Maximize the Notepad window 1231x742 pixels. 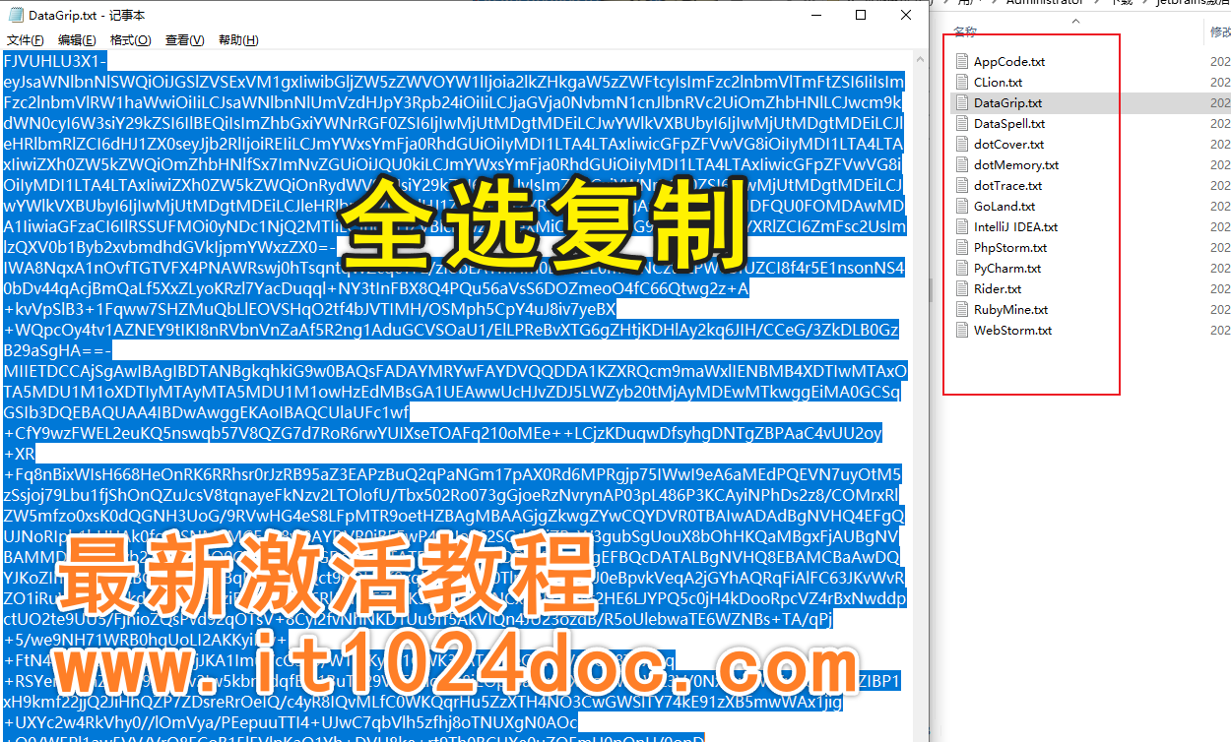[860, 16]
